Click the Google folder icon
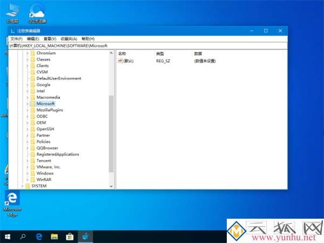This screenshot has width=324, height=243. 32,85
